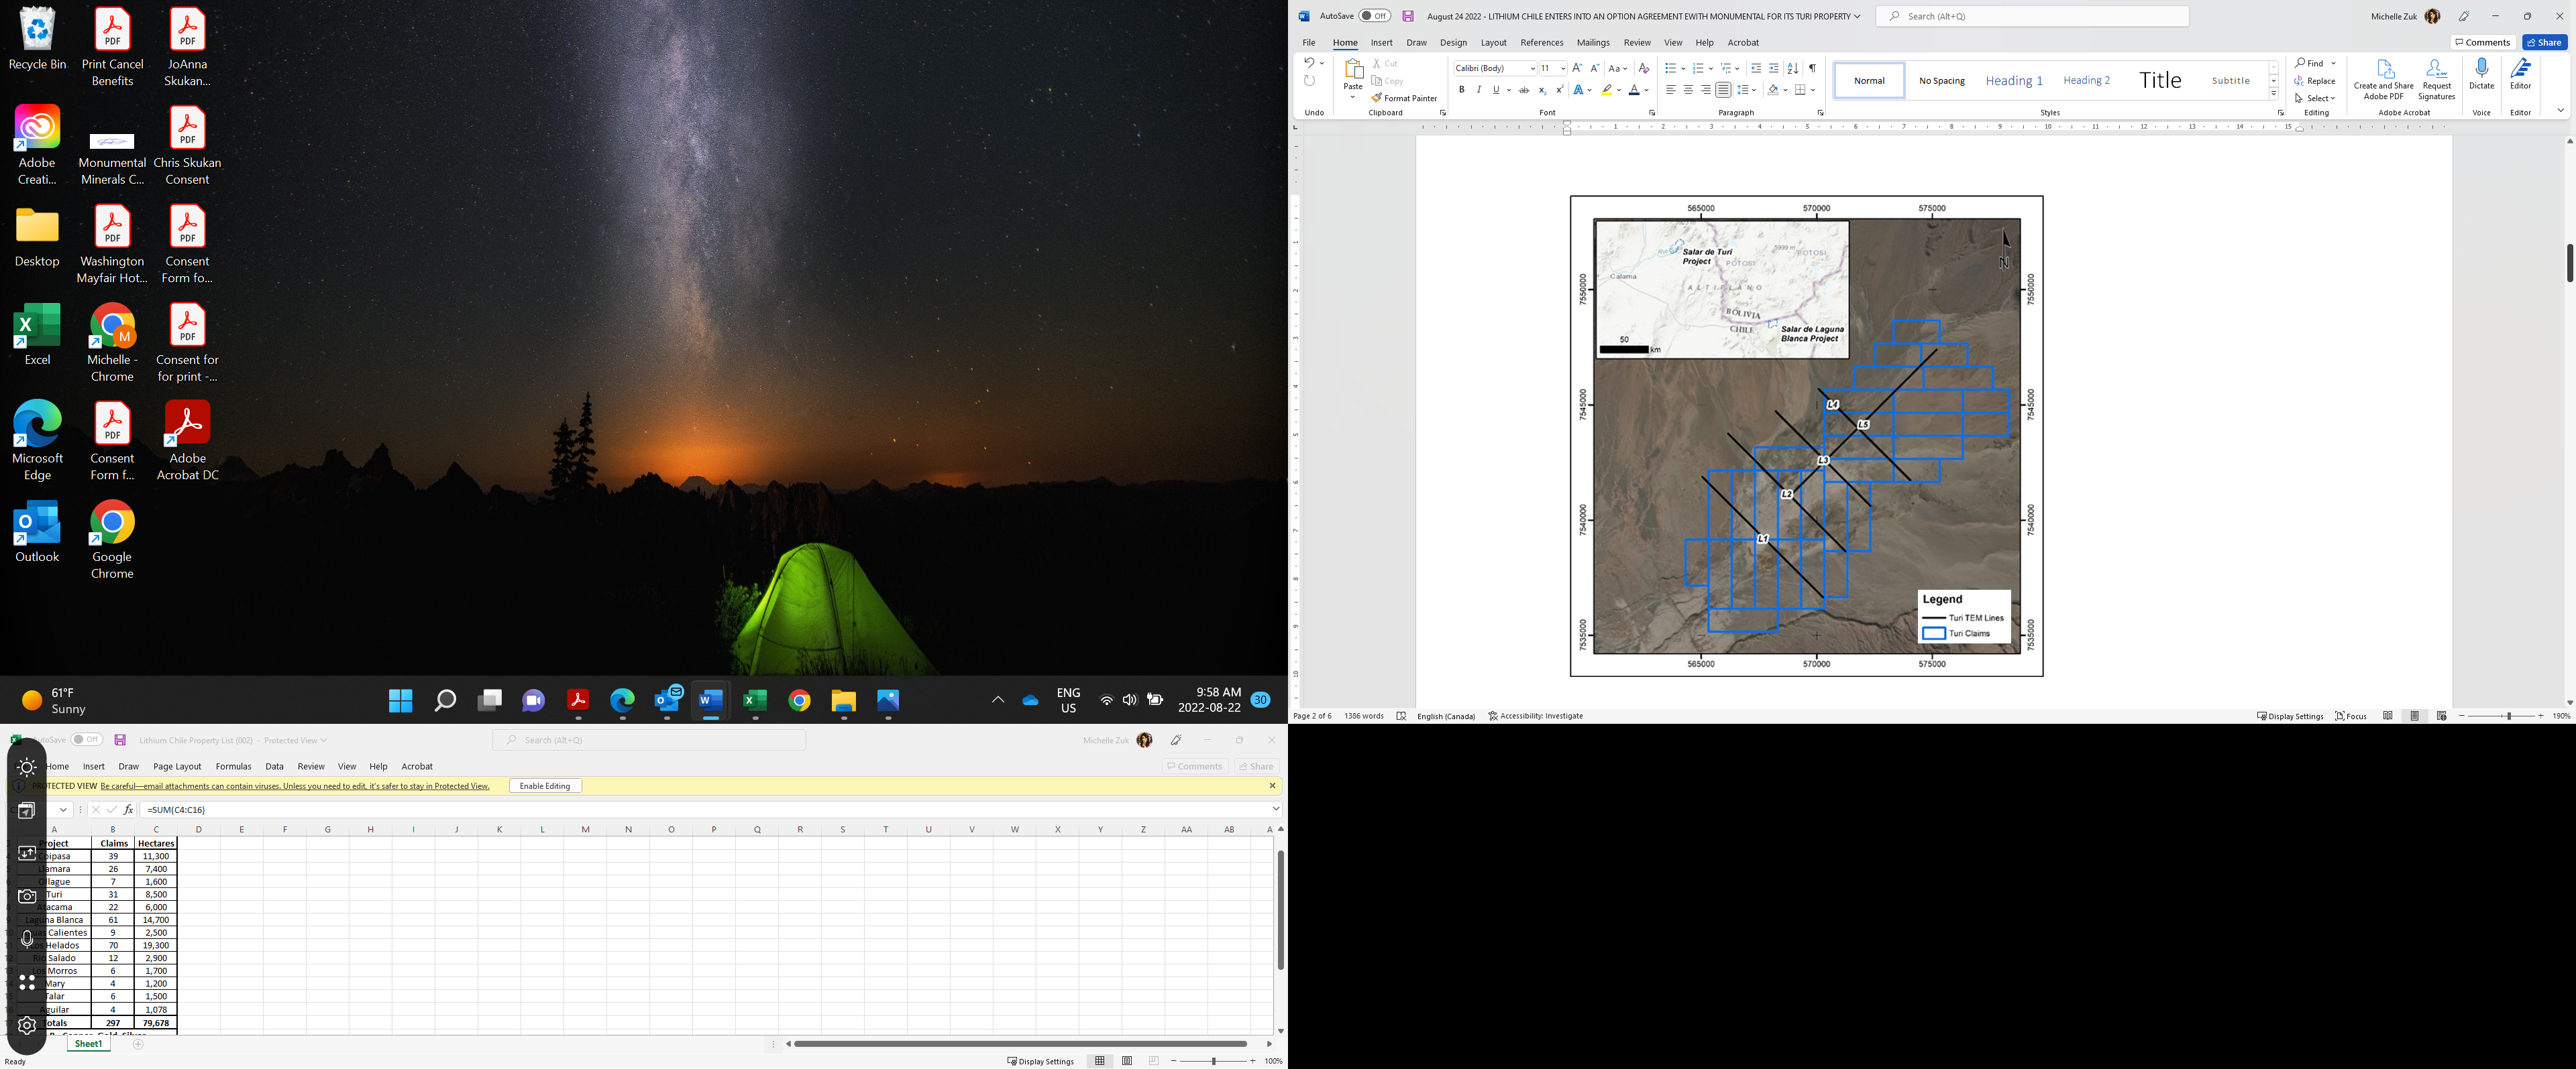Open the Insert tab in Word
Viewport: 2576px width, 1069px height.
(1381, 43)
